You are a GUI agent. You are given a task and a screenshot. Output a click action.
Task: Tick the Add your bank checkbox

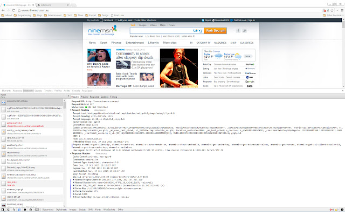click(x=116, y=21)
